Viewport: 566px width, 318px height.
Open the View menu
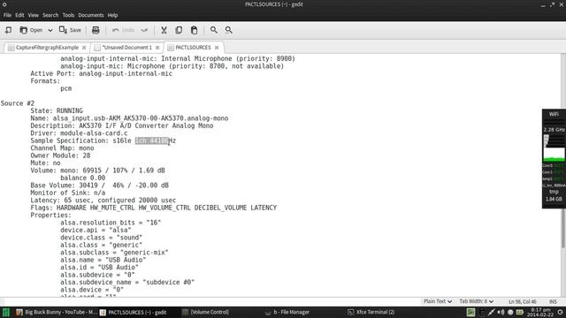pos(34,15)
